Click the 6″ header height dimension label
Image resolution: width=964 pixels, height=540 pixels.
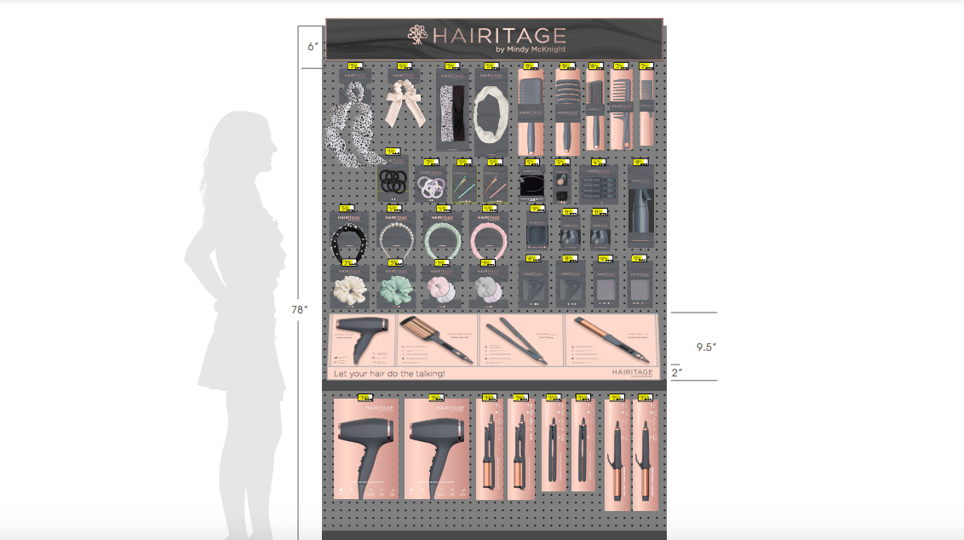coord(313,47)
